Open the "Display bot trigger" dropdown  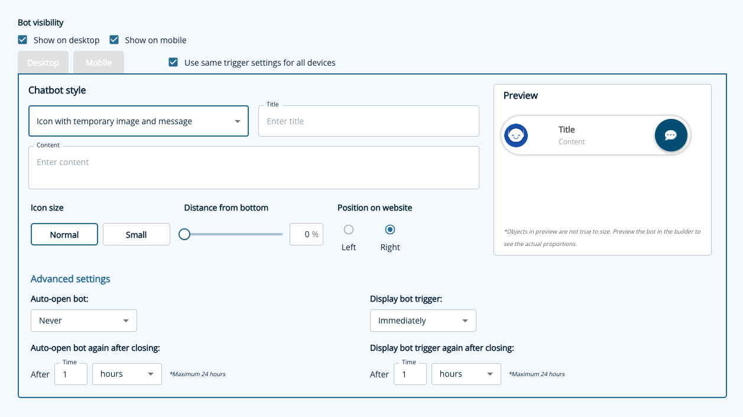(x=423, y=320)
